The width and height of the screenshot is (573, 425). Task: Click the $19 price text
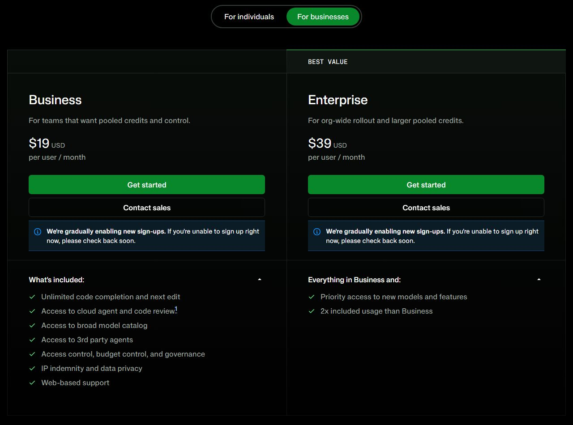click(39, 143)
